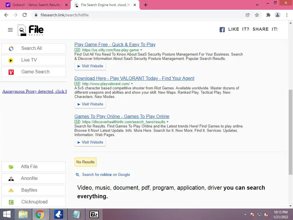Viewport: 293px width, 220px height.
Task: Open the Windows Start menu
Action: pyautogui.click(x=7, y=214)
